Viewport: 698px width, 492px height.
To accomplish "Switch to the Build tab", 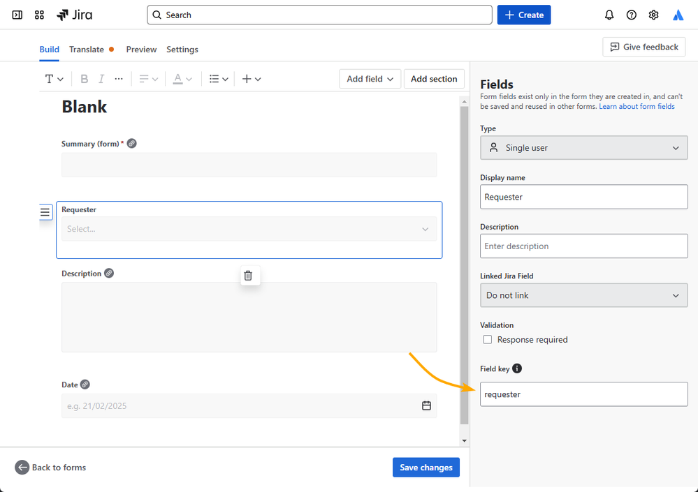I will click(x=49, y=50).
